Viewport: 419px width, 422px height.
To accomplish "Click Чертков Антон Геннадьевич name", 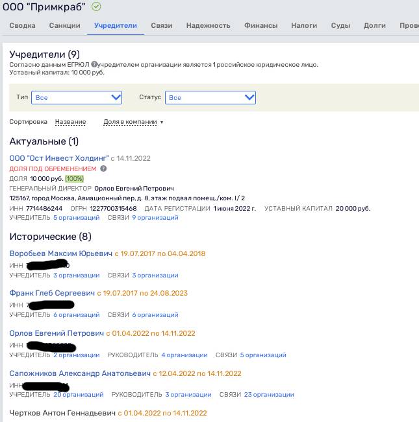I will coord(62,413).
